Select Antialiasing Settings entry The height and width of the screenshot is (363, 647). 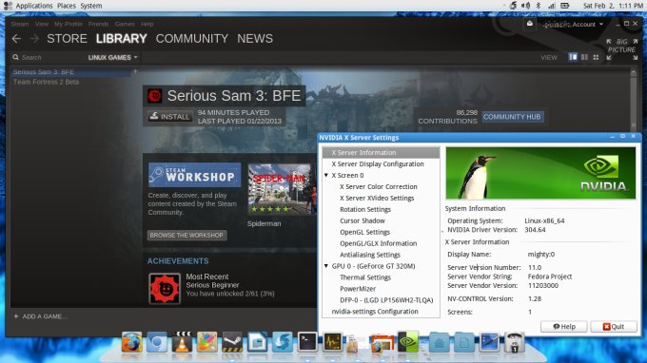370,255
